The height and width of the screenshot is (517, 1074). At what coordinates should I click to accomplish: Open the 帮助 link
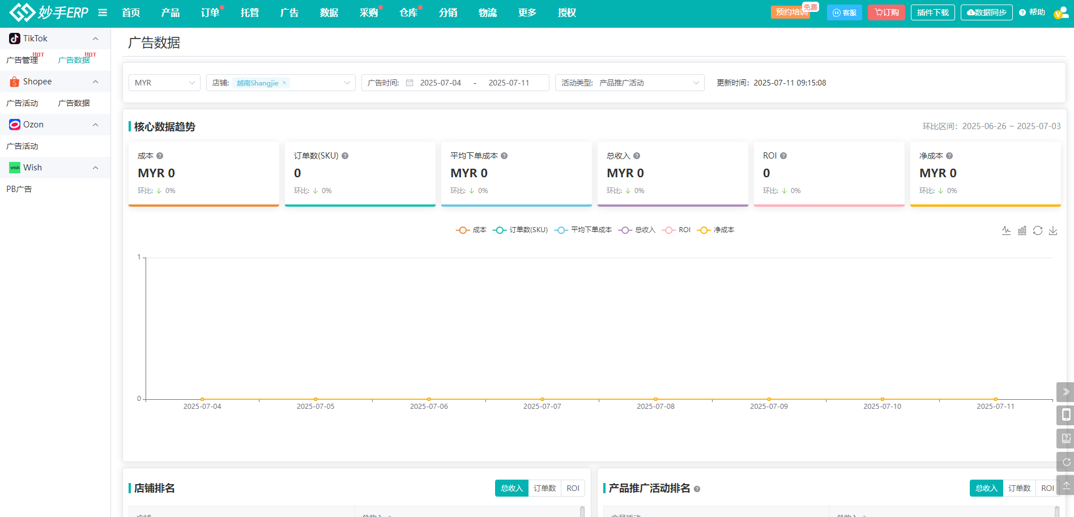[1032, 12]
